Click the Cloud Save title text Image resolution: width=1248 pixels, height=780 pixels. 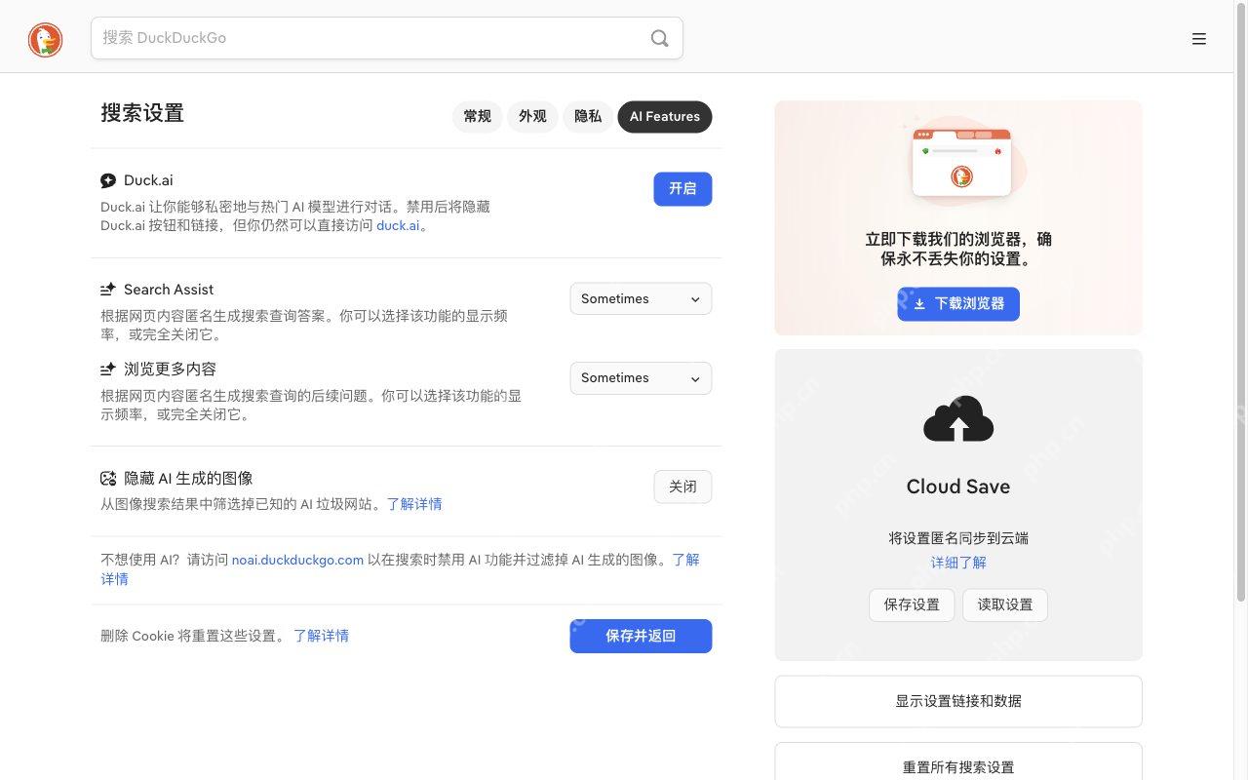click(x=958, y=487)
